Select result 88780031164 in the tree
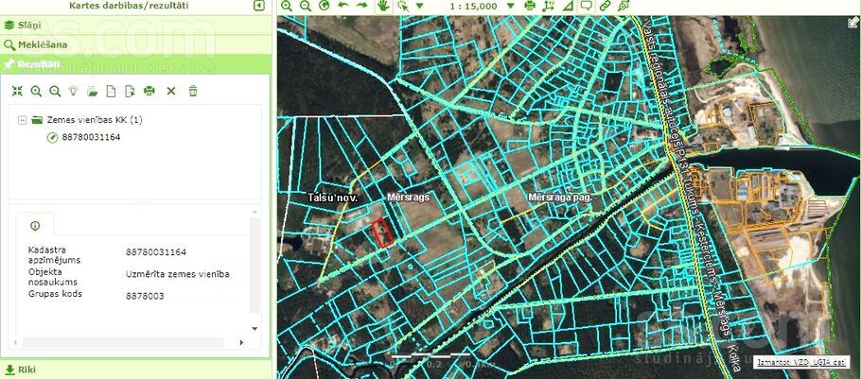This screenshot has width=861, height=379. pyautogui.click(x=91, y=138)
